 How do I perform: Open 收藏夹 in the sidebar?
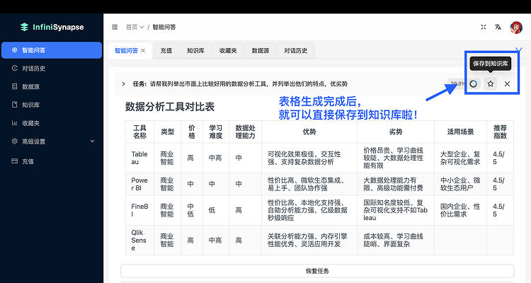[52, 123]
